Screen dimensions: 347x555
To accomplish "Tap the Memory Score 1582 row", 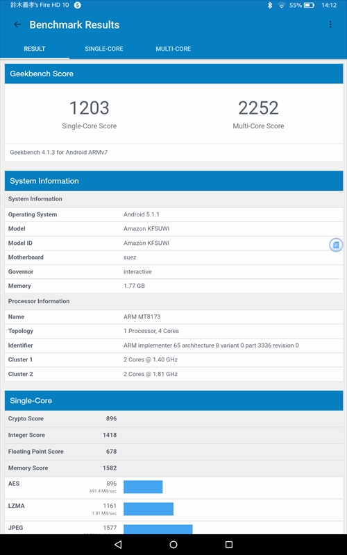I will [174, 468].
